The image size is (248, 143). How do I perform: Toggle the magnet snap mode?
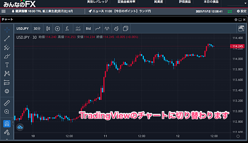[x=7, y=124]
